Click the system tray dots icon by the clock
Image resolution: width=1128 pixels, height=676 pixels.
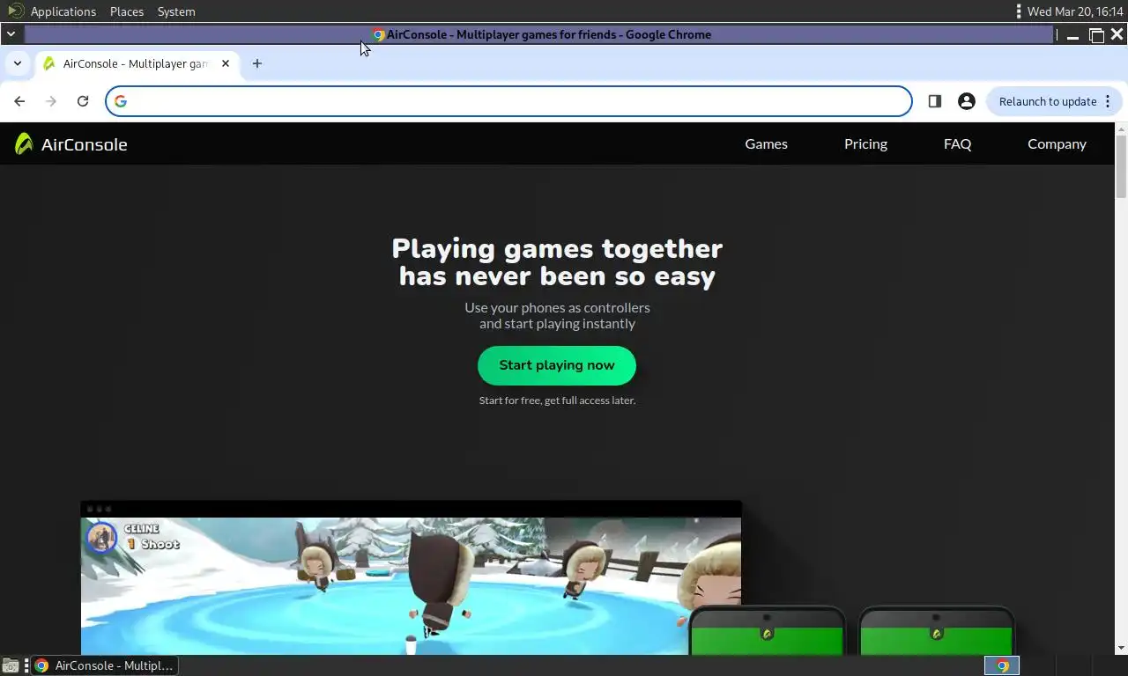point(1019,11)
